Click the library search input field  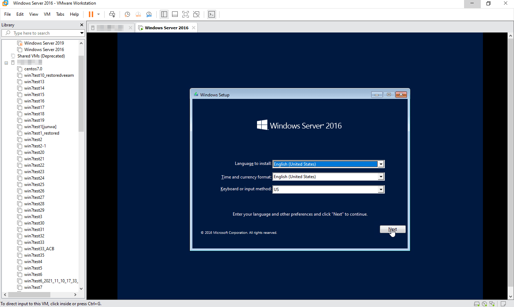[x=43, y=33]
